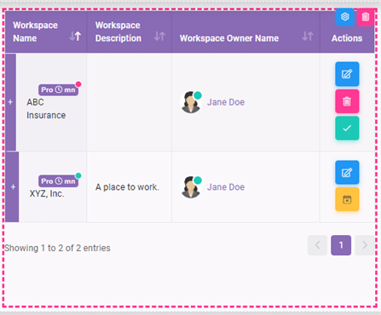Delete the ABC Insurance workspace
The width and height of the screenshot is (381, 315).
pos(347,101)
